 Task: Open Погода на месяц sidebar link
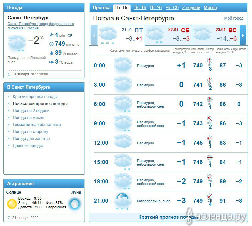(x=28, y=118)
